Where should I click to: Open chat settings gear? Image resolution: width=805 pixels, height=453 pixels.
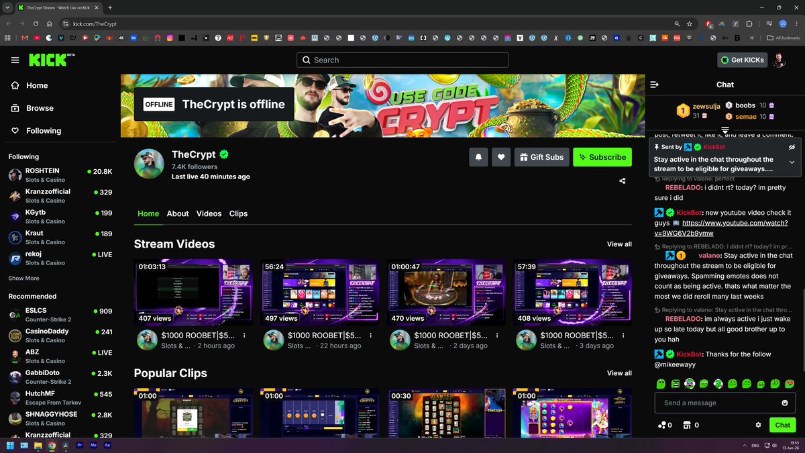pyautogui.click(x=759, y=425)
